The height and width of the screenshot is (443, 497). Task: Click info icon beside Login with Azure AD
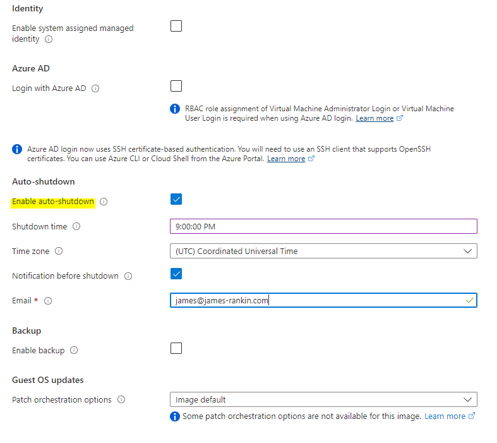coord(95,88)
